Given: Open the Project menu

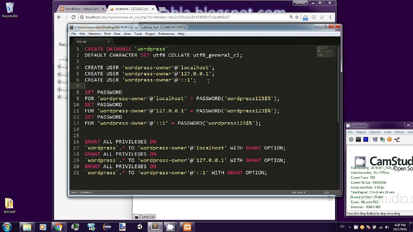Looking at the screenshot, I should click(x=150, y=34).
